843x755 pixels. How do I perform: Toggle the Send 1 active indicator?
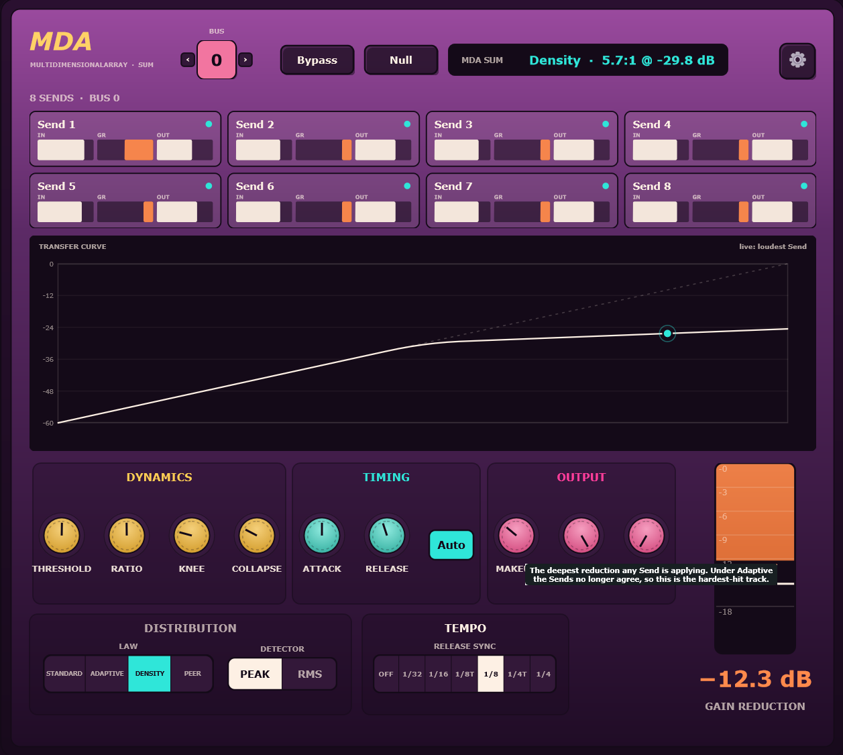pos(209,124)
